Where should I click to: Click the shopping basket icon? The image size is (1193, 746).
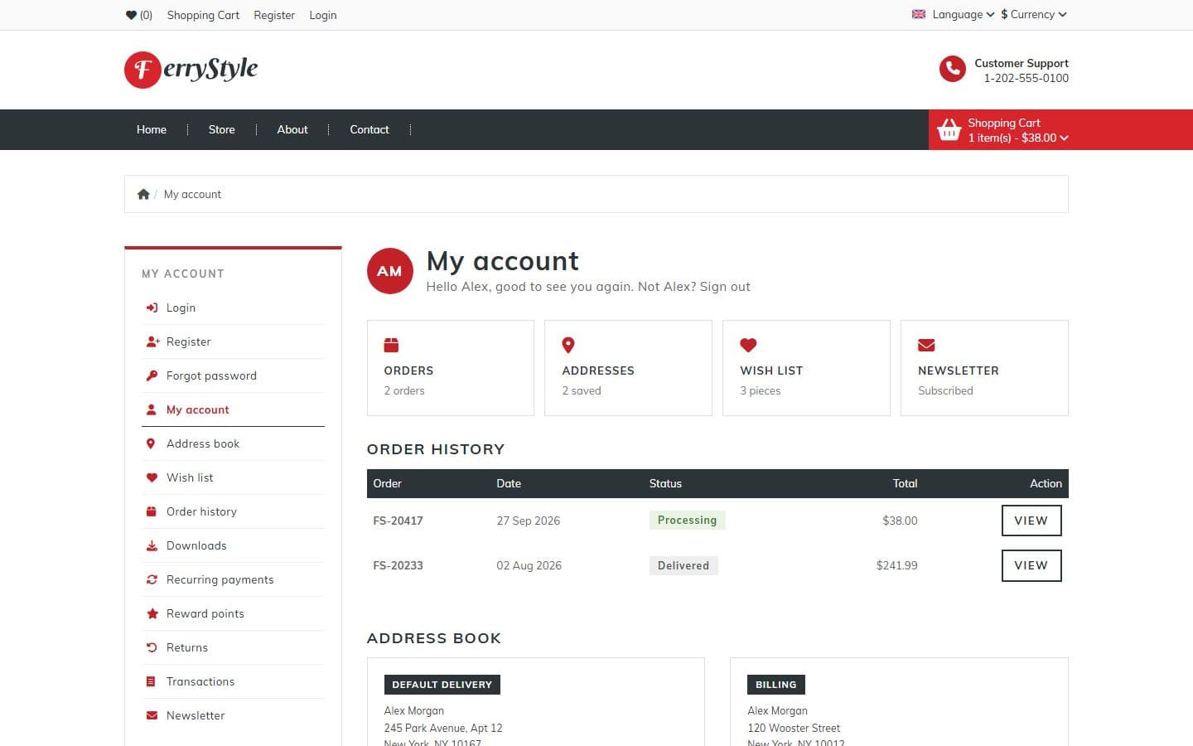pos(949,129)
